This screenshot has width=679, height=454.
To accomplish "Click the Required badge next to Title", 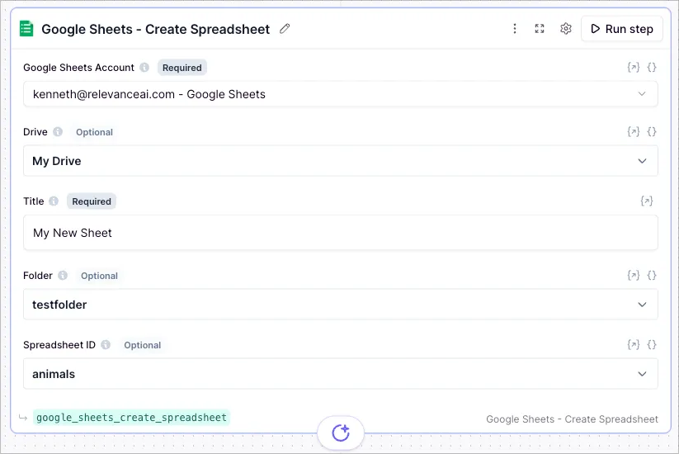I will click(x=92, y=201).
